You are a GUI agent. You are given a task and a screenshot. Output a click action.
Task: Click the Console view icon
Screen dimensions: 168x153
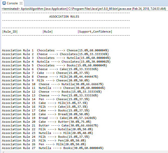(x=4, y=3)
